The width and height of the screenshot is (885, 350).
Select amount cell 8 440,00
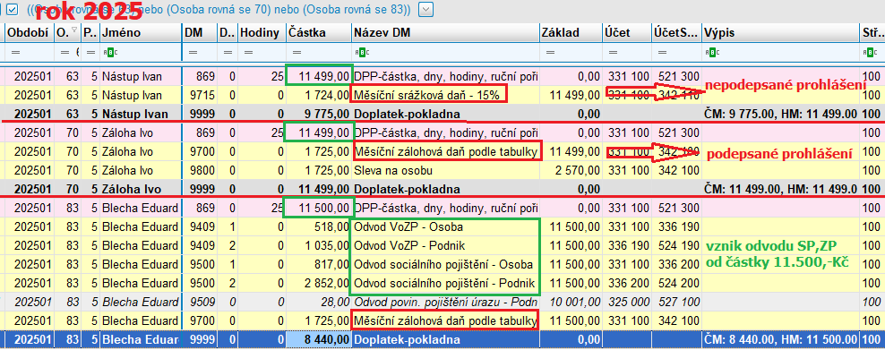coord(318,340)
